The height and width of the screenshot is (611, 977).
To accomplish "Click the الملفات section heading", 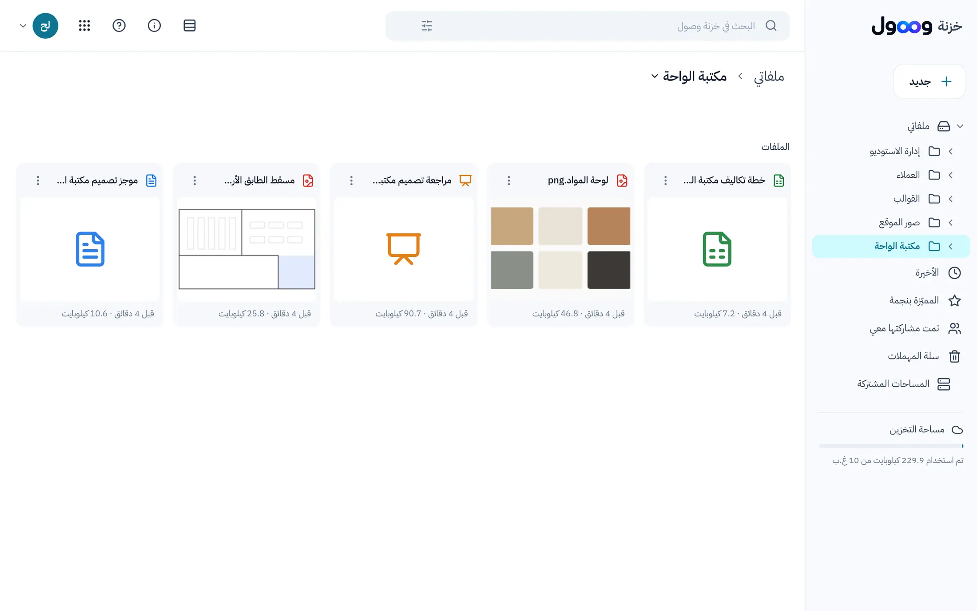I will pyautogui.click(x=775, y=147).
